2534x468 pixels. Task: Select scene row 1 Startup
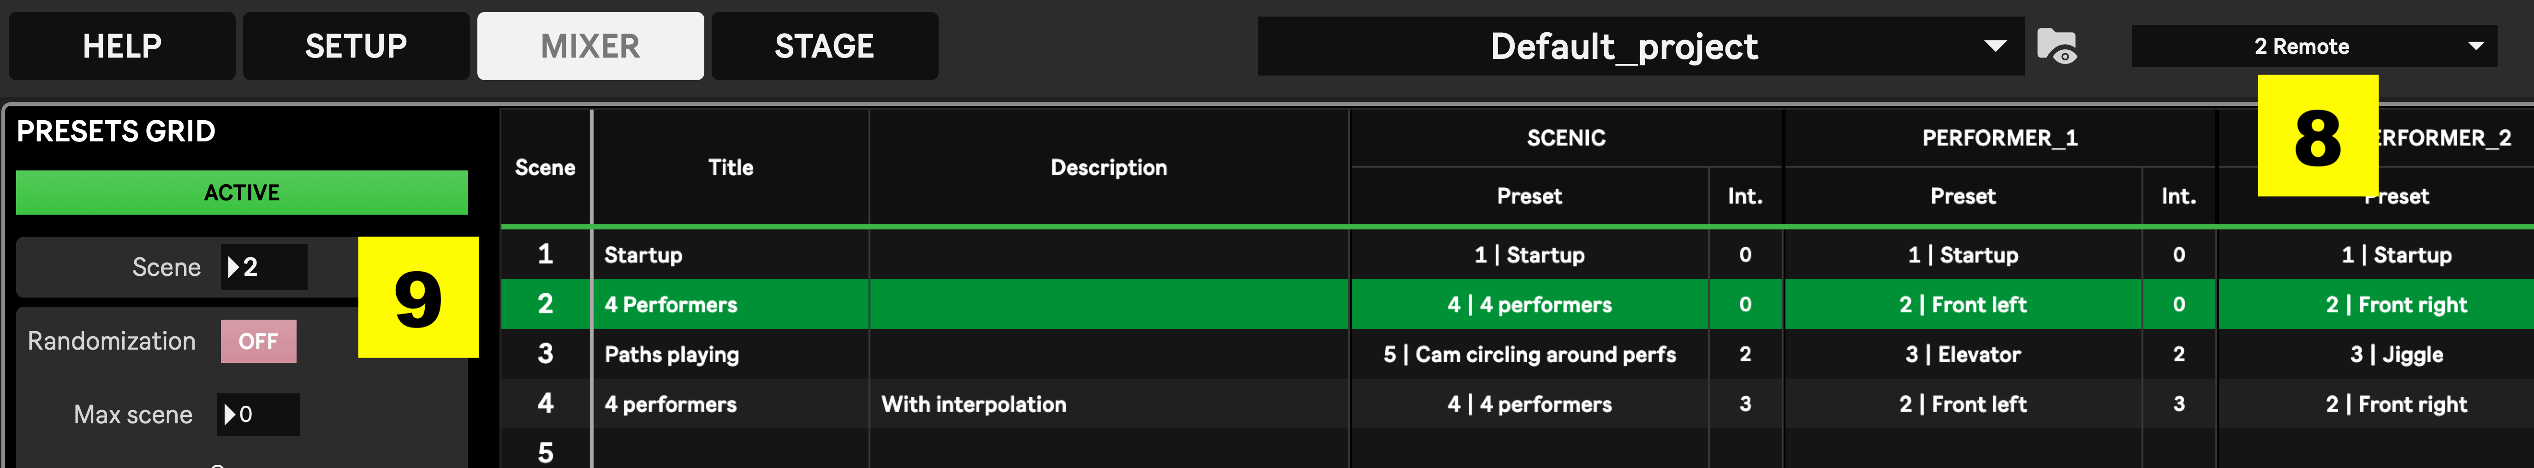tap(1517, 255)
